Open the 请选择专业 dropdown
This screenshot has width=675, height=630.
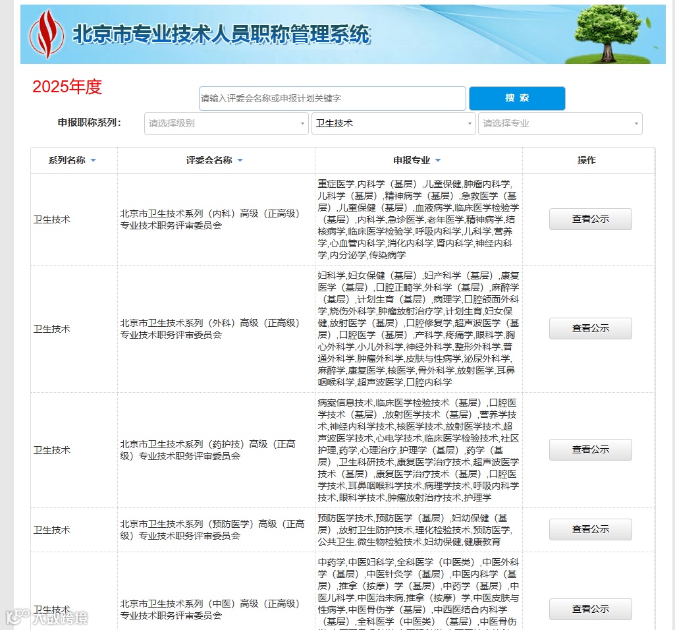pyautogui.click(x=560, y=123)
